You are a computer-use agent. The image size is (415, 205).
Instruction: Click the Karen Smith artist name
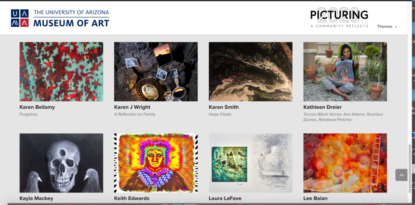point(224,107)
